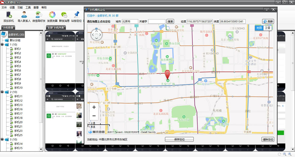Image resolution: width=295 pixels, height=157 pixels.
Task: Select the 全部手机列表 tab
Action: 56,27
